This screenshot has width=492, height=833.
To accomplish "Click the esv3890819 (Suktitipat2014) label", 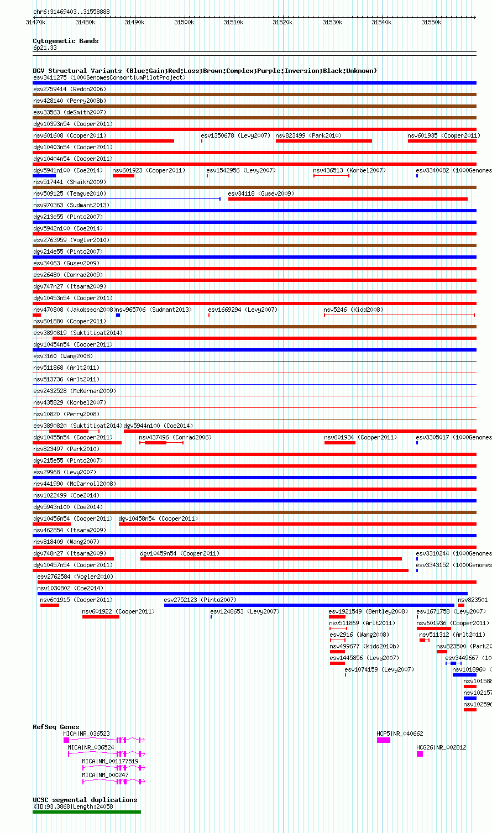I will click(x=78, y=333).
